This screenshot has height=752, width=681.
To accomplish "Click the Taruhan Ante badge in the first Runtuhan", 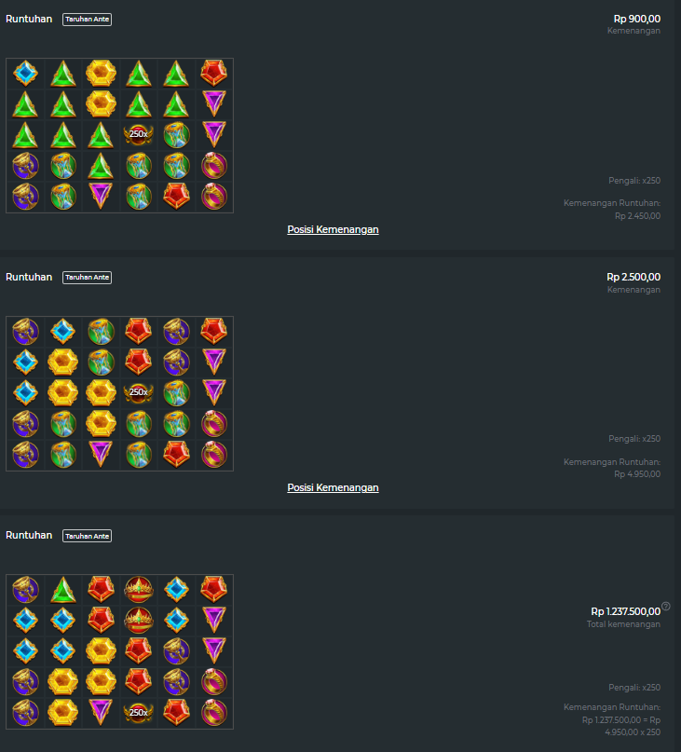I will [87, 20].
